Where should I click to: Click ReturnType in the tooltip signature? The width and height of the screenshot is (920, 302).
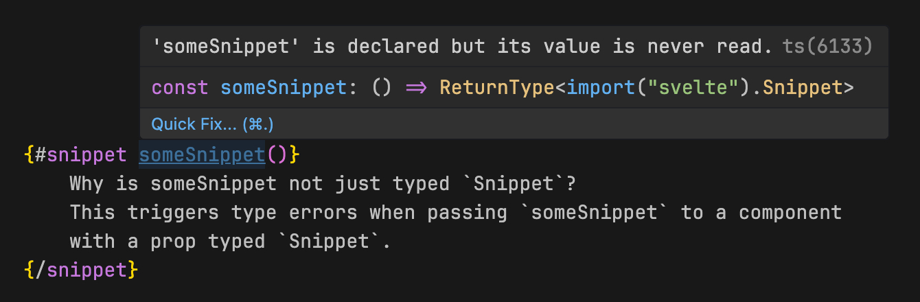496,88
